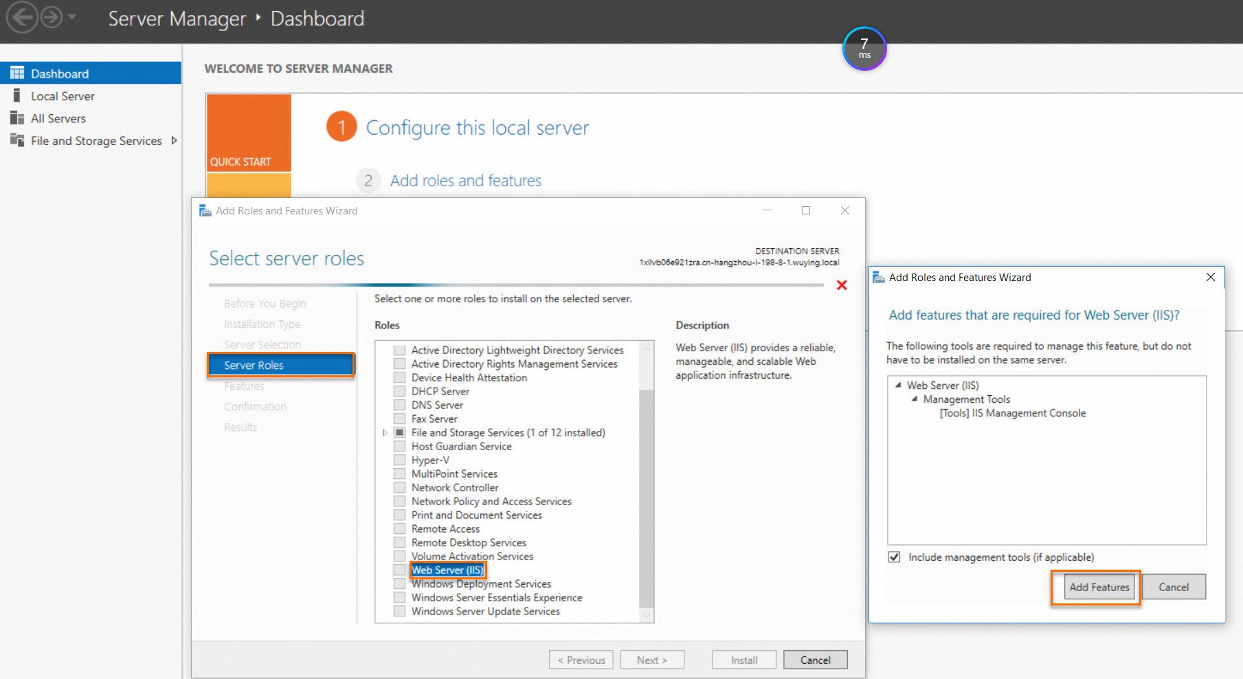Tick the DHCP Server role checkbox
The height and width of the screenshot is (679, 1243).
tap(399, 391)
